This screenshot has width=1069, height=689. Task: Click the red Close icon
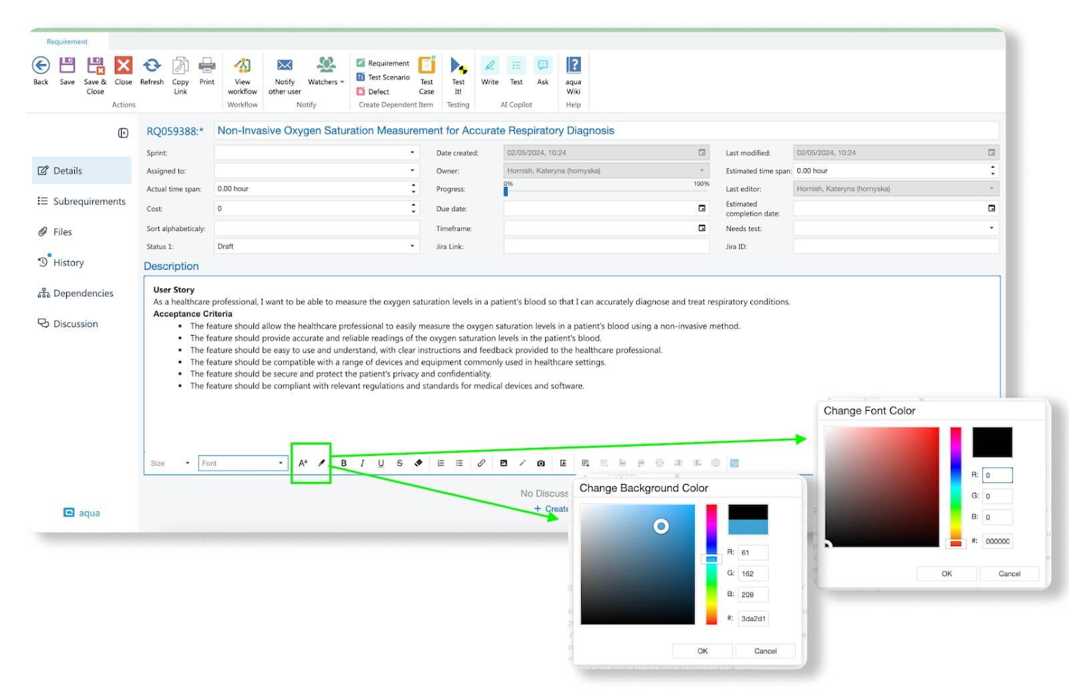click(x=124, y=65)
